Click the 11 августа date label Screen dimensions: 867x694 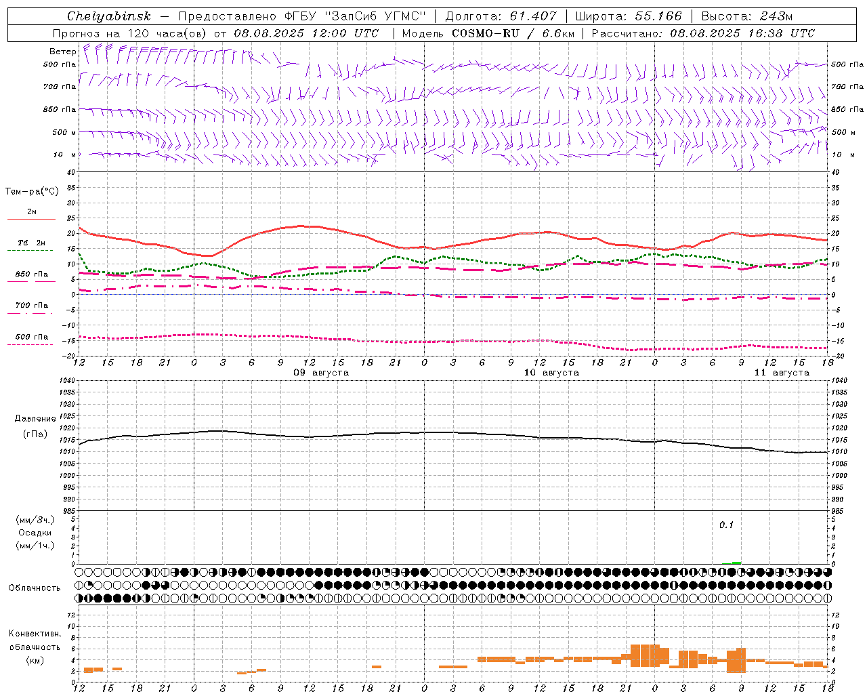tap(782, 373)
